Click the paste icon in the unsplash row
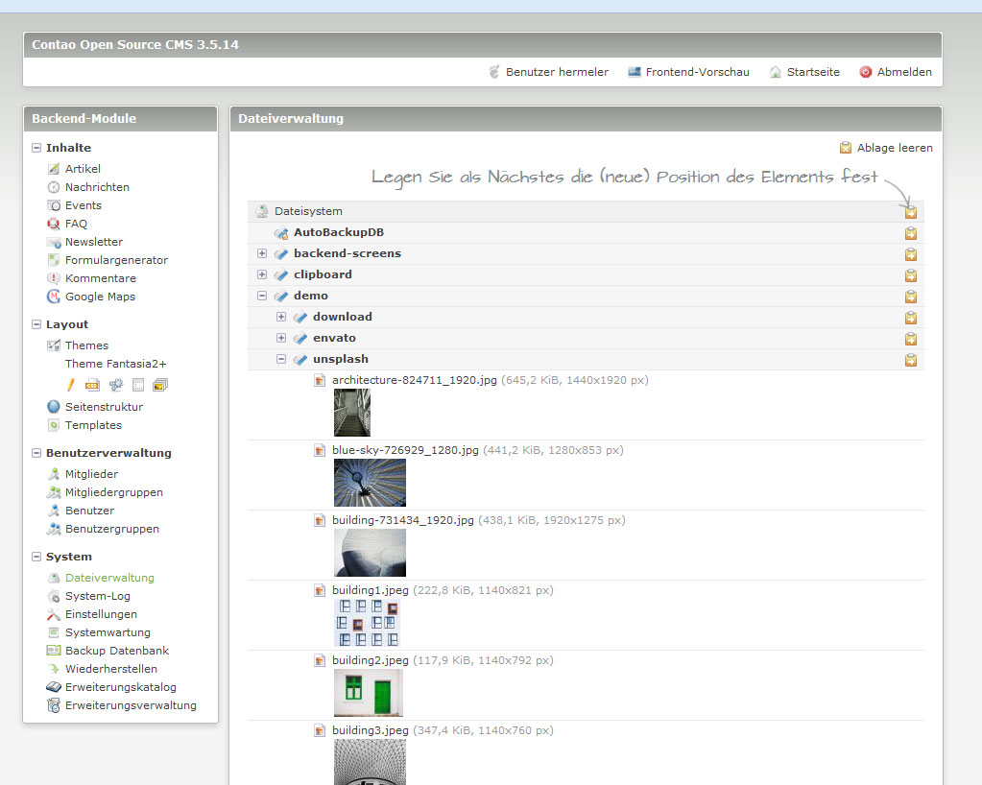 910,360
